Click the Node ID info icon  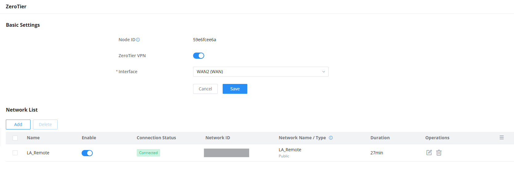coord(138,40)
